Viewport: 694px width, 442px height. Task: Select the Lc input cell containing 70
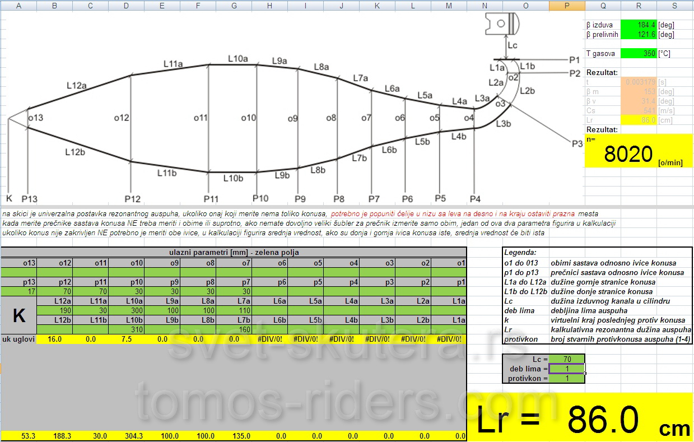[x=567, y=359]
